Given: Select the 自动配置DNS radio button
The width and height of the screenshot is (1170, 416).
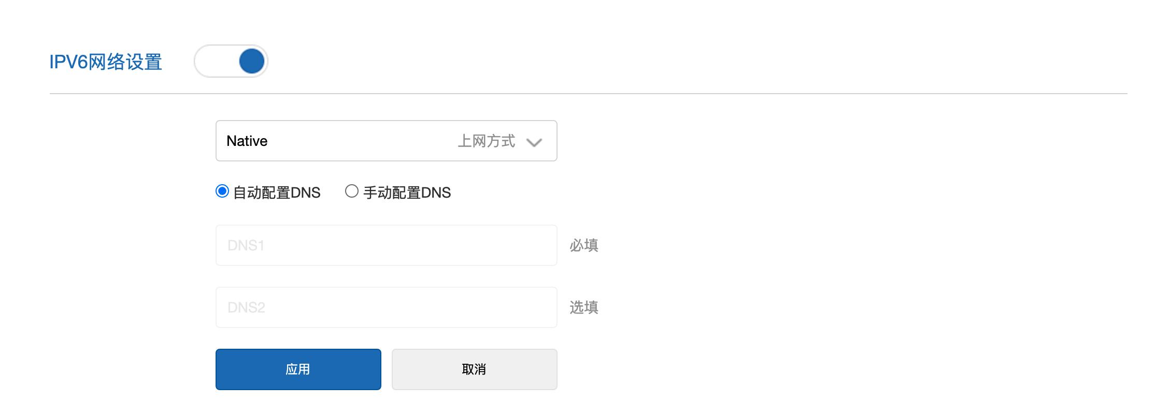Looking at the screenshot, I should (223, 191).
